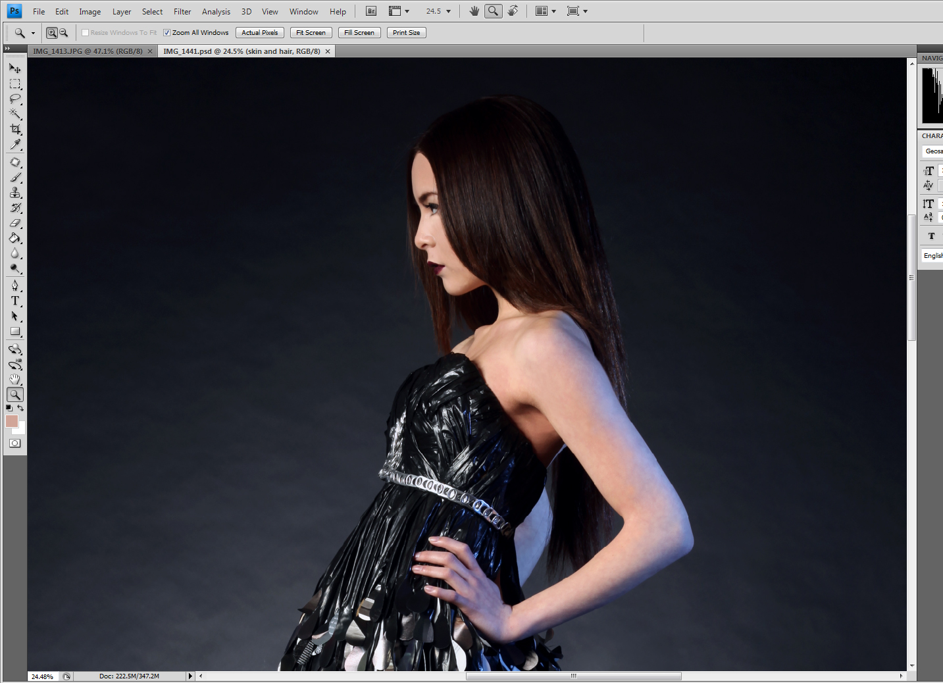The width and height of the screenshot is (943, 683).
Task: Toggle the Zoom All Windows checkbox
Action: pos(166,33)
